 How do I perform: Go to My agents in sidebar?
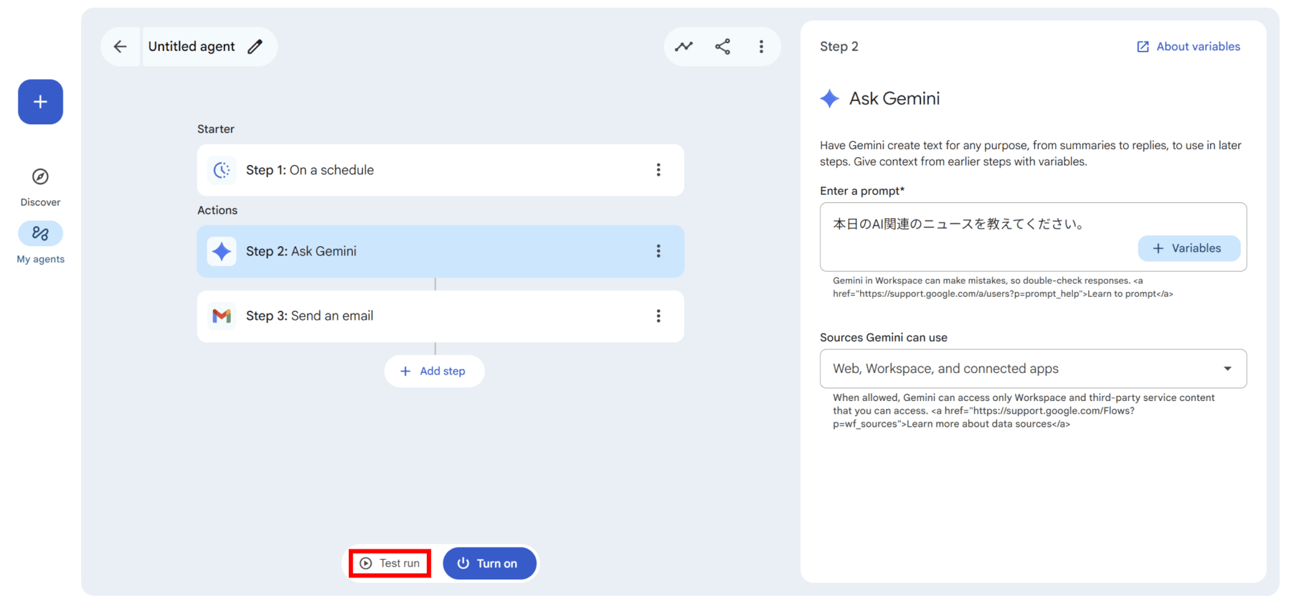coord(41,242)
